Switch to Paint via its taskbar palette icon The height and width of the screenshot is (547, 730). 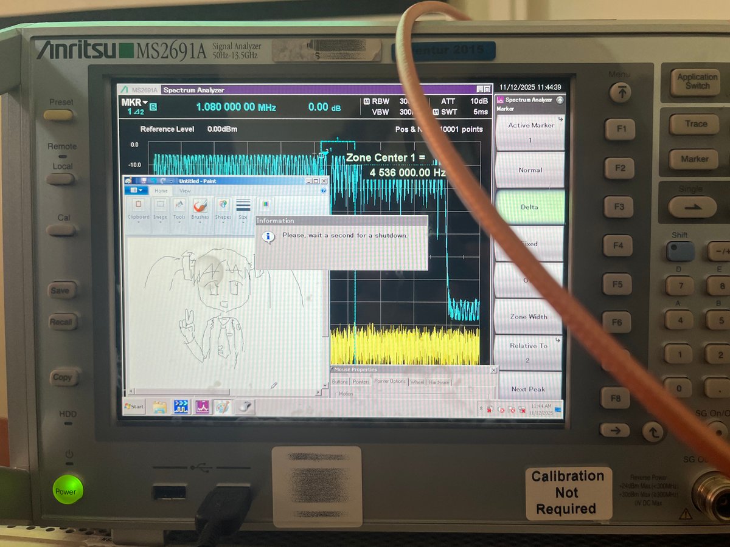coord(223,407)
